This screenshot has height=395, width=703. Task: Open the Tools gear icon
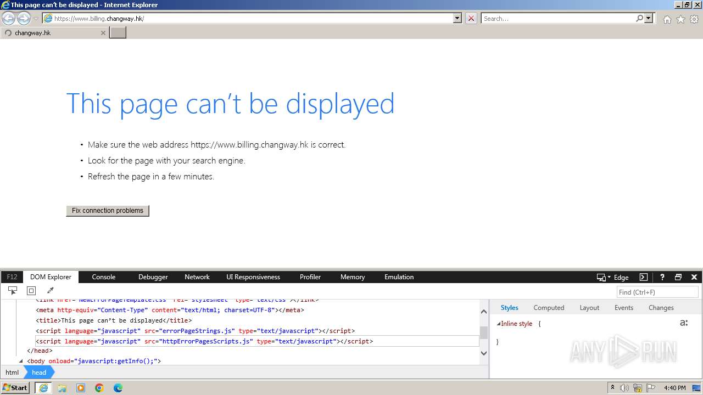(694, 19)
